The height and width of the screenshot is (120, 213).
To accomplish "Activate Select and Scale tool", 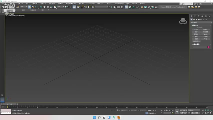I will 51,7.
